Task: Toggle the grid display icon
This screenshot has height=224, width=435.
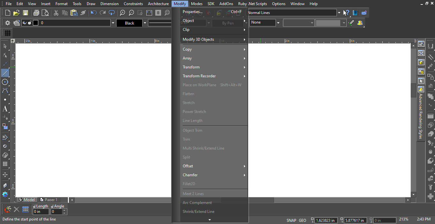Action: 8,33
